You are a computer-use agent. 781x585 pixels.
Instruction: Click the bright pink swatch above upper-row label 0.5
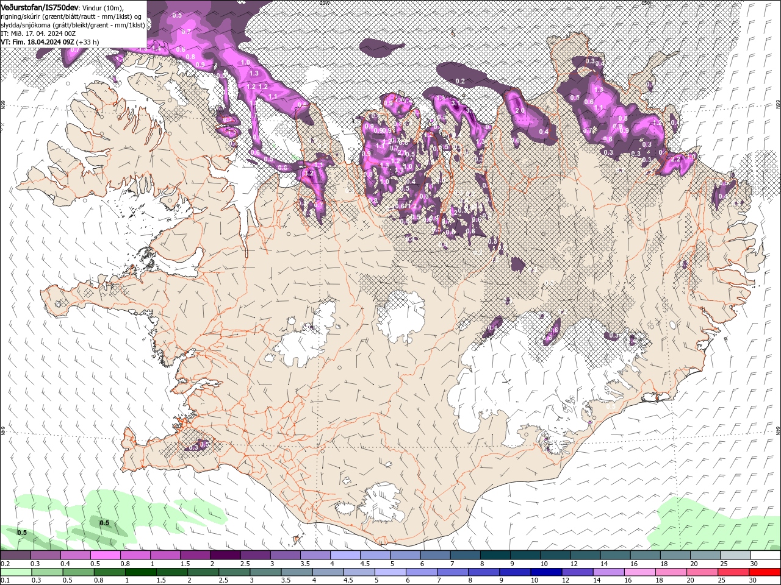click(x=105, y=555)
